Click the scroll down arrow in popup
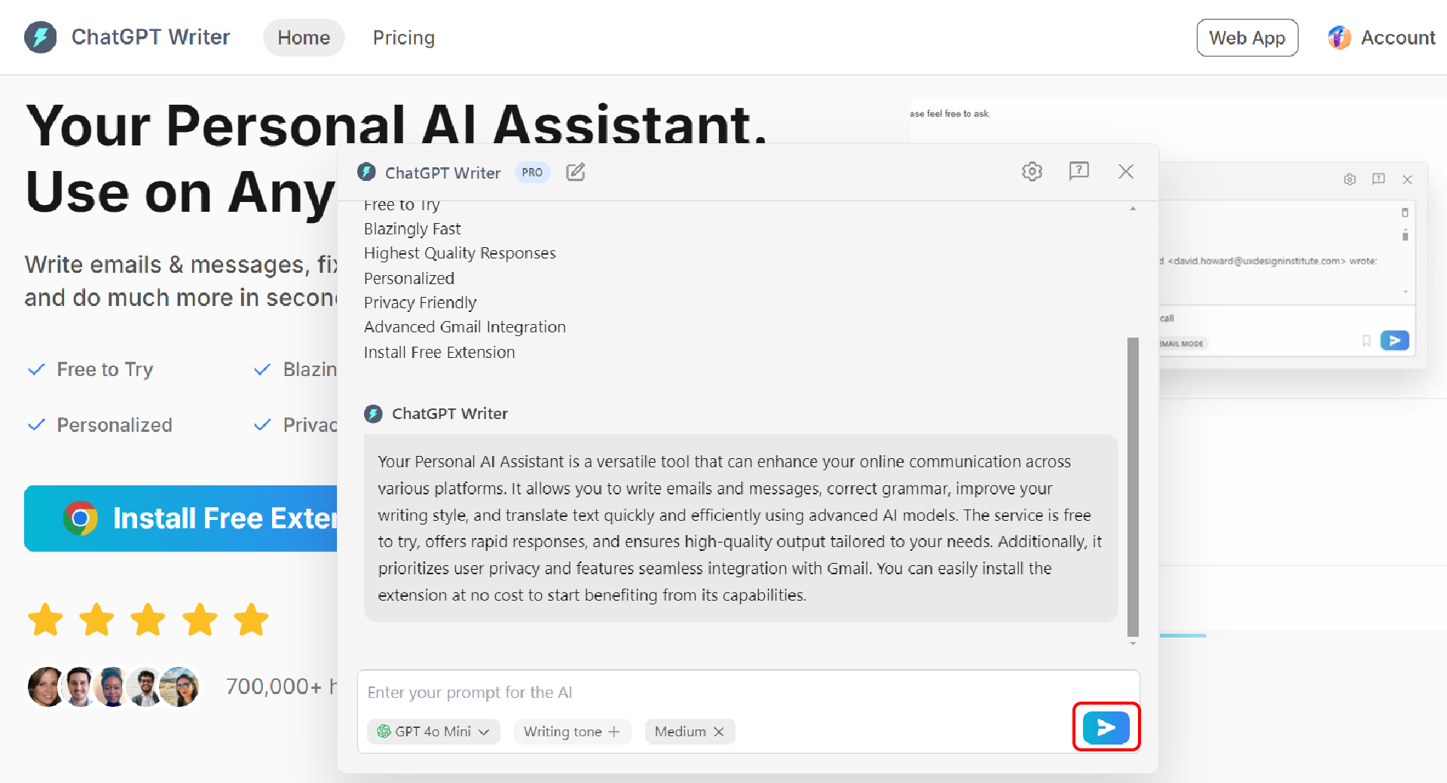The image size is (1447, 783). 1133,644
